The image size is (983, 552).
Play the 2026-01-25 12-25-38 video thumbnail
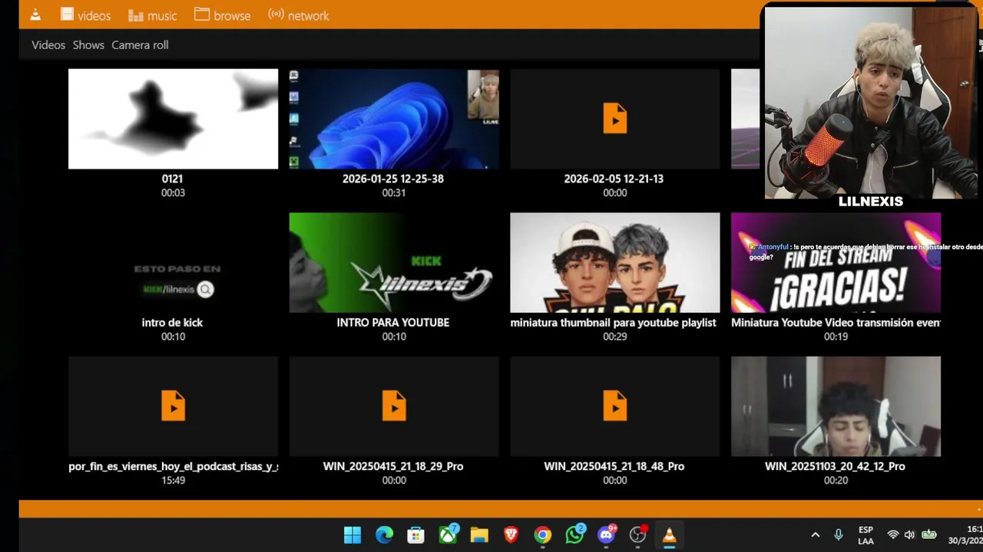point(394,119)
